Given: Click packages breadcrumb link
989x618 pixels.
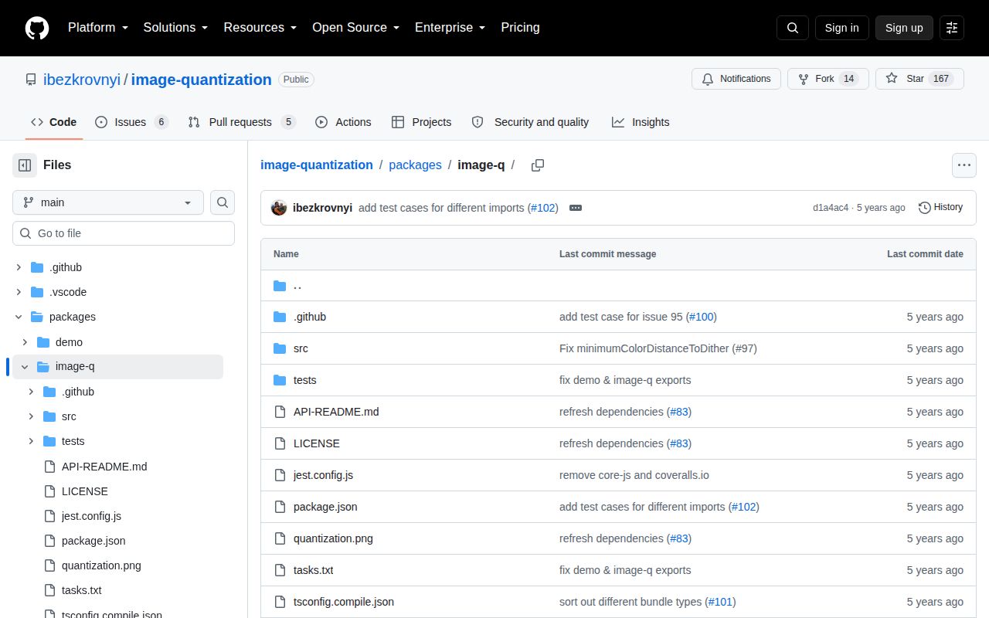Looking at the screenshot, I should coord(415,165).
